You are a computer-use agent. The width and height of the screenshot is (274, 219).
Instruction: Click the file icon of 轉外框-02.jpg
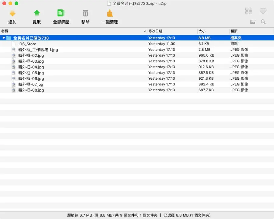[14, 55]
